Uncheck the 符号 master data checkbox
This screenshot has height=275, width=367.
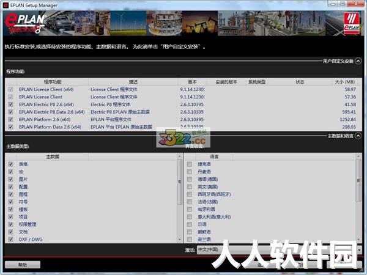[x=10, y=202]
